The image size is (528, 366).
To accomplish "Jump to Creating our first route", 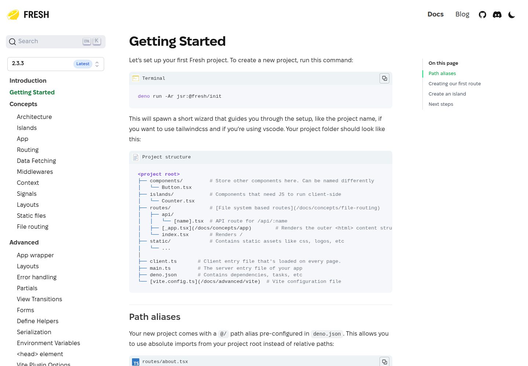I will click(455, 83).
